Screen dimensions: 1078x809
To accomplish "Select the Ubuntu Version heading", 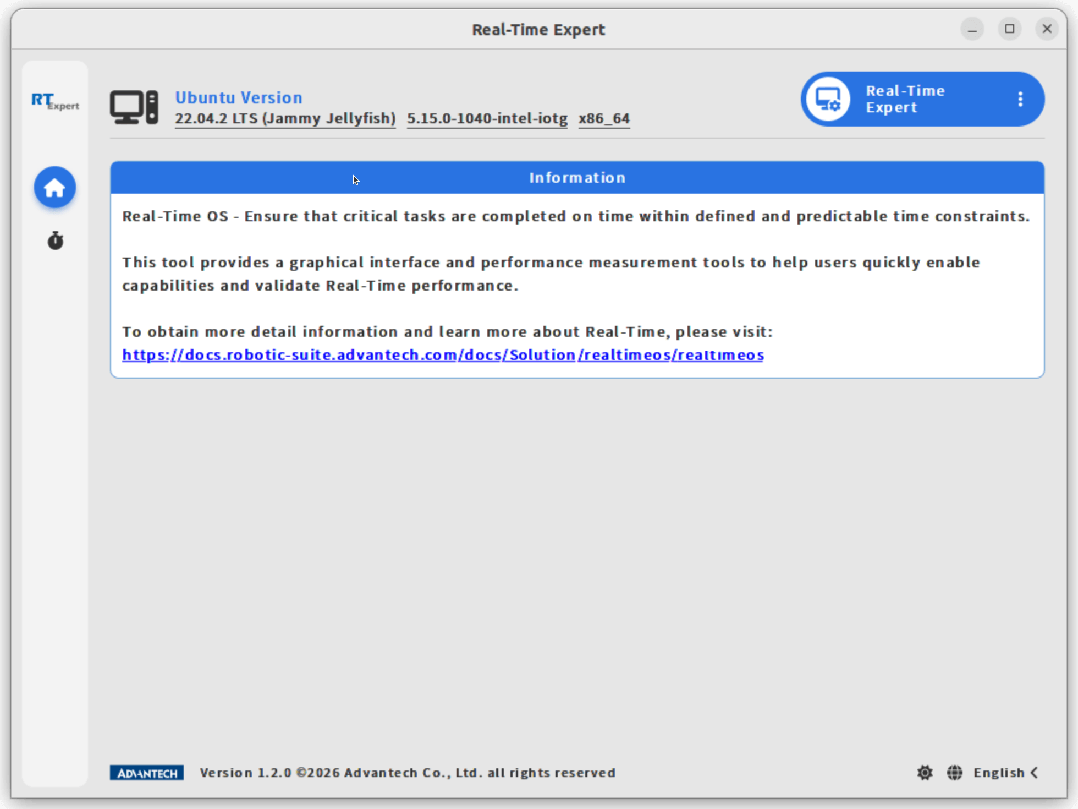I will (x=239, y=97).
